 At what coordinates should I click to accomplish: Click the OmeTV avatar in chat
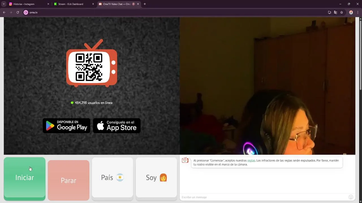185,160
